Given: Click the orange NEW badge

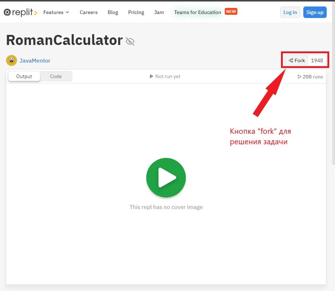Looking at the screenshot, I should click(231, 12).
